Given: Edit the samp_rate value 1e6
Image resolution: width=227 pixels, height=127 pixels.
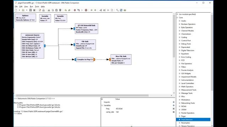Looking at the screenshot, I should (x=117, y=112).
